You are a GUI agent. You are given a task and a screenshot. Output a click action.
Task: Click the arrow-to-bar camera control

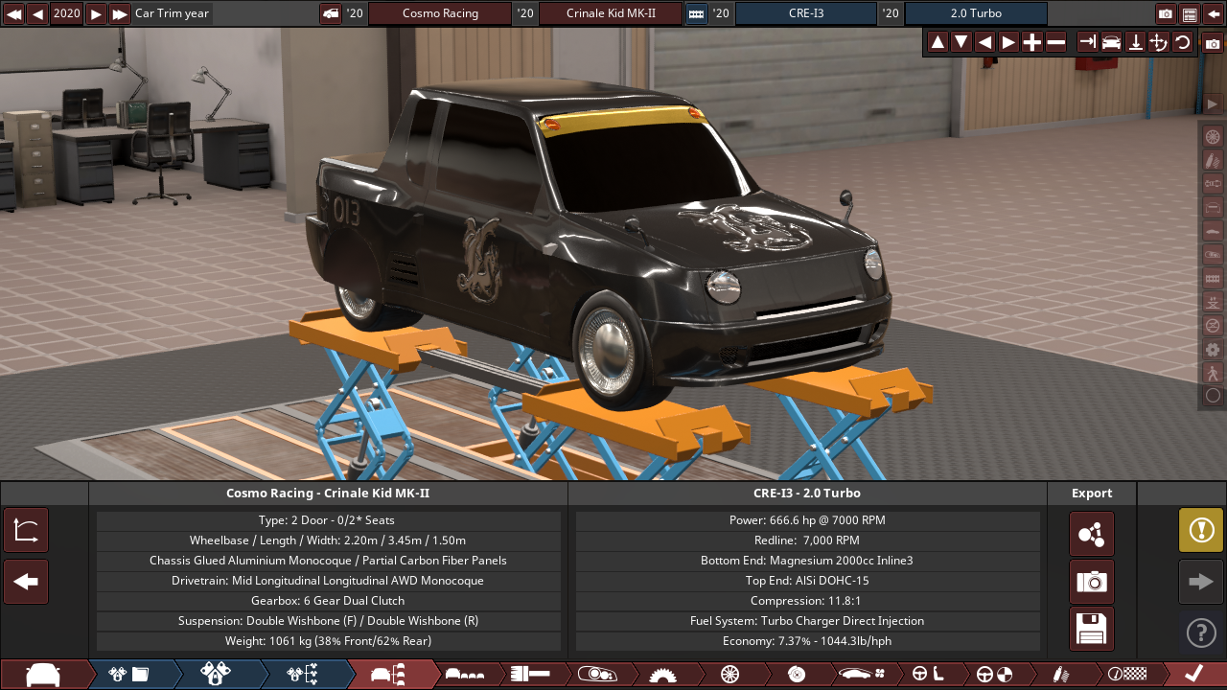coord(1087,42)
